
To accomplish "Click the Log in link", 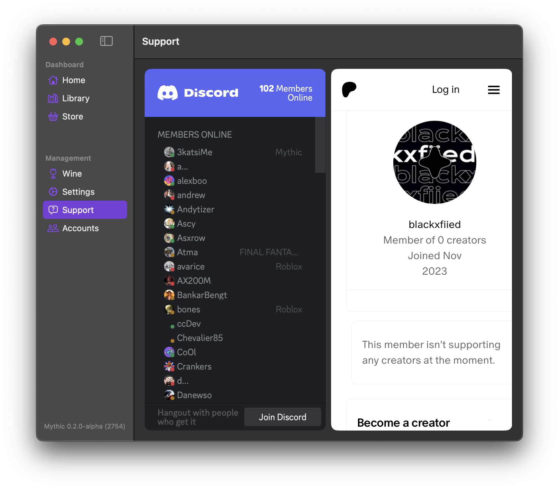I will tap(446, 90).
